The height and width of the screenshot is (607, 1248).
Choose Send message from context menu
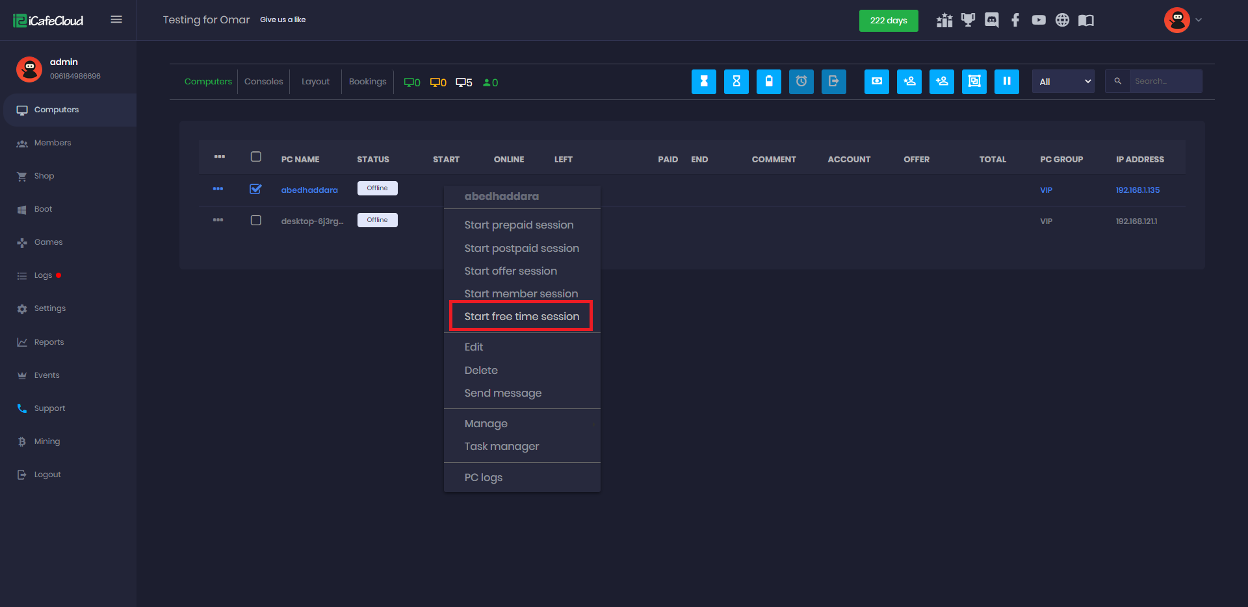pyautogui.click(x=502, y=393)
